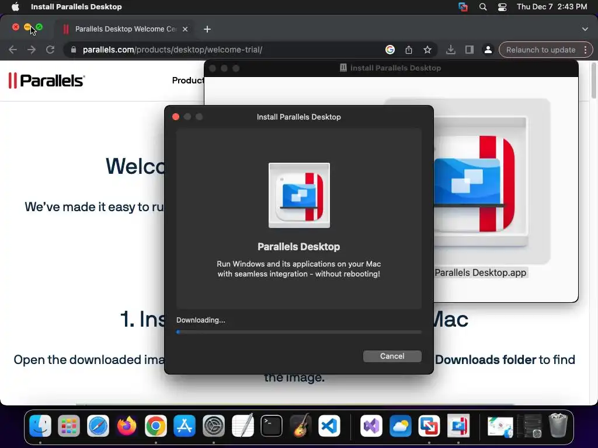Screen dimensions: 598x448
Task: Open Install Parallels Desktop app menu
Action: pos(77,6)
